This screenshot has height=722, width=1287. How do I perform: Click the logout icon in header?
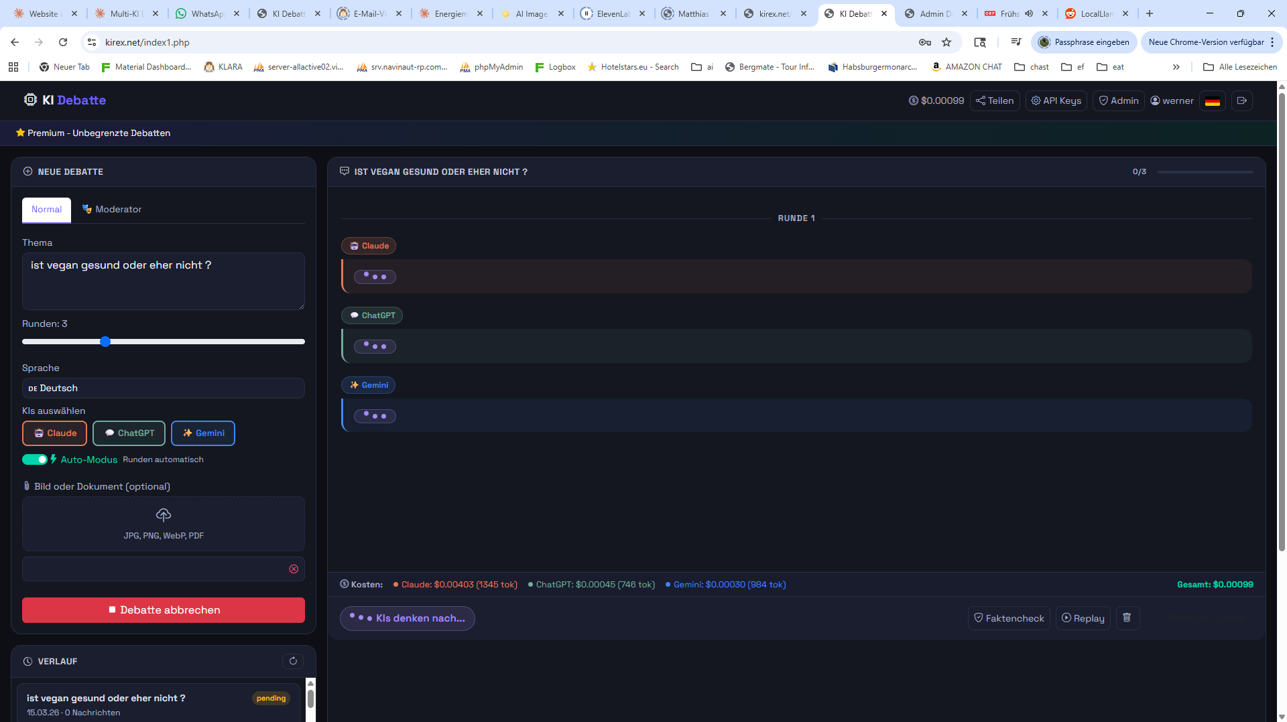point(1242,100)
